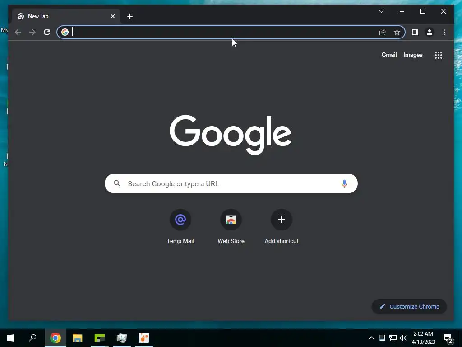Screen dimensions: 462x347
Task: Click the Chrome taskbar icon
Action: (x=55, y=338)
